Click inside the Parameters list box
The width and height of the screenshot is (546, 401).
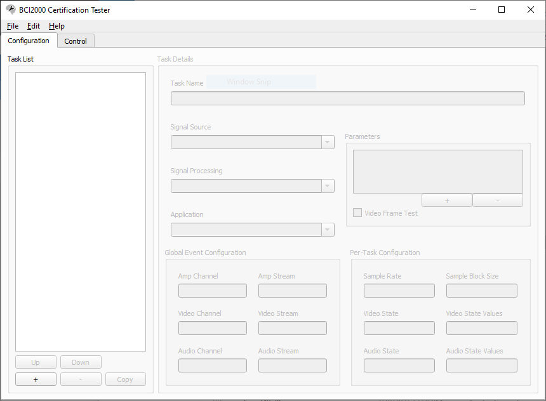point(437,171)
